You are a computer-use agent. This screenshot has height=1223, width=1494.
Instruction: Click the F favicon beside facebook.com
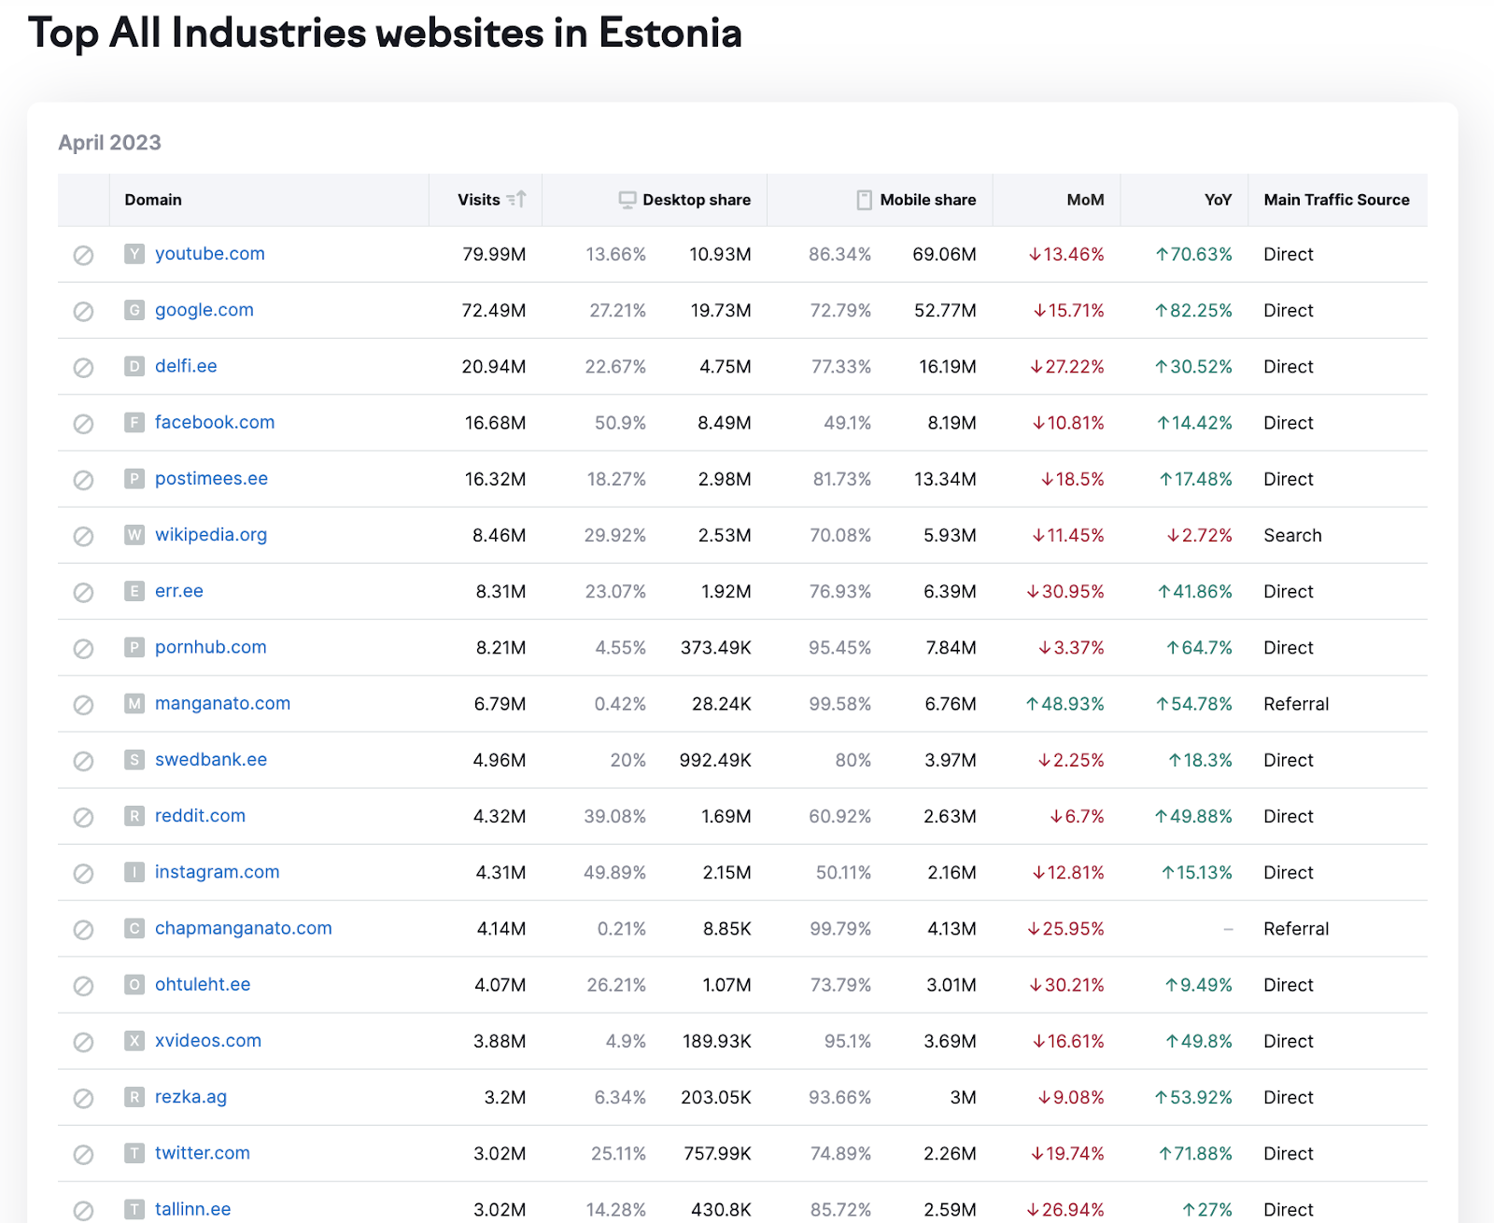(x=134, y=422)
